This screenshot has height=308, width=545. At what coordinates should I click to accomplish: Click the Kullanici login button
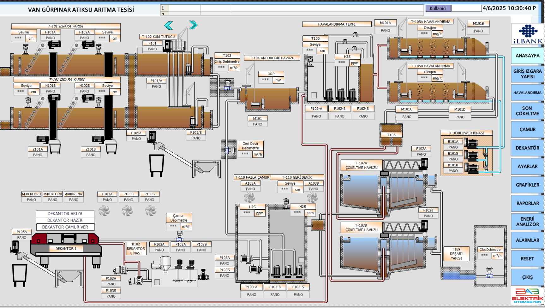tap(438, 9)
